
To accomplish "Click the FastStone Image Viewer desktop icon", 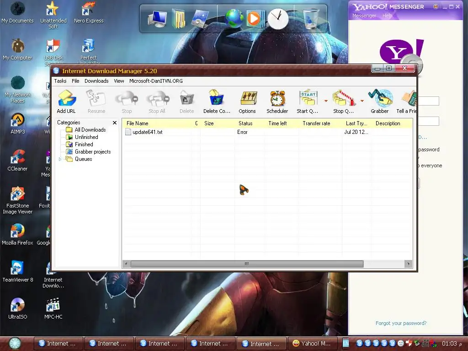I will click(17, 201).
